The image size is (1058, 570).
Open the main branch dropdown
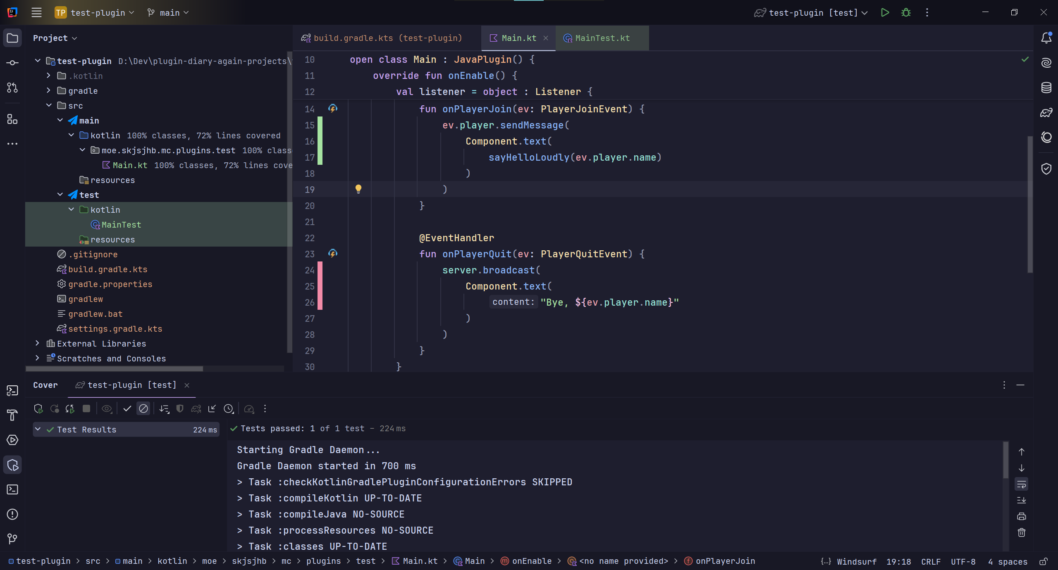click(168, 13)
